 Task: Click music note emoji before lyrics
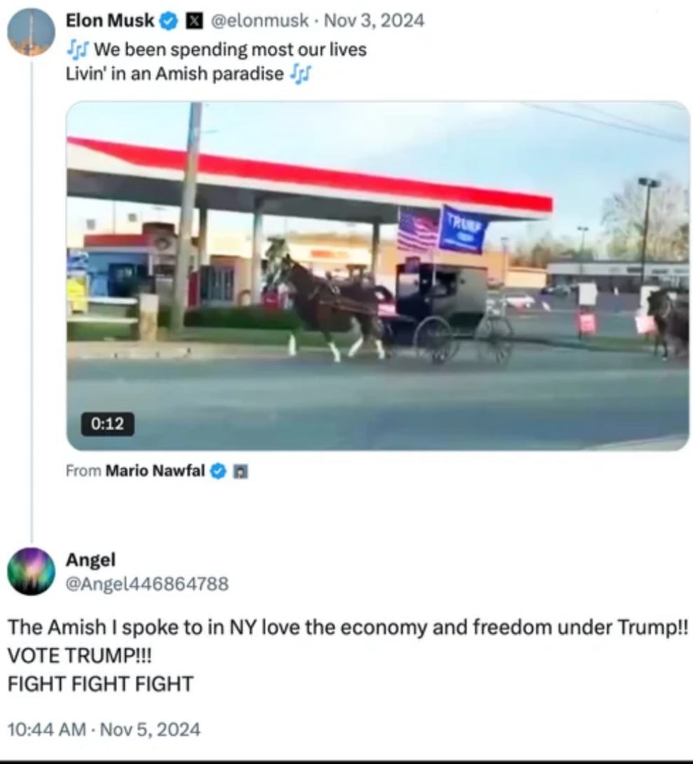pos(77,49)
